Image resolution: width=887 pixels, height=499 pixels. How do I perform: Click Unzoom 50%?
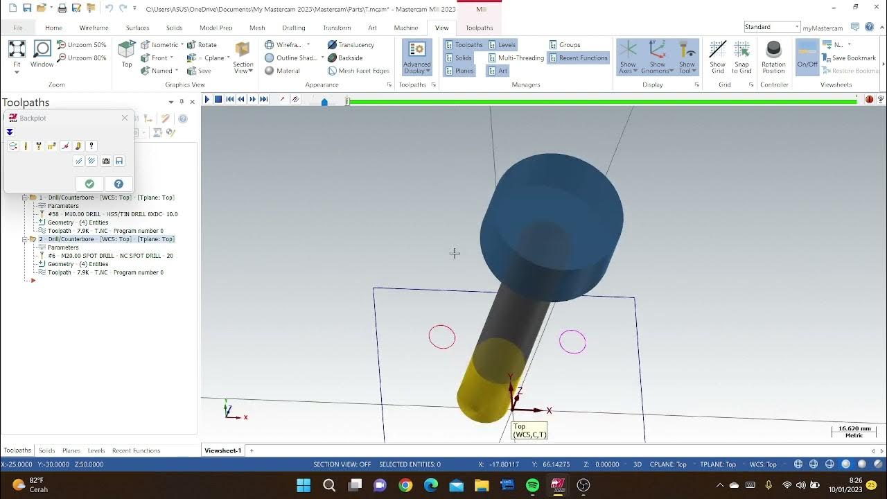pos(82,44)
